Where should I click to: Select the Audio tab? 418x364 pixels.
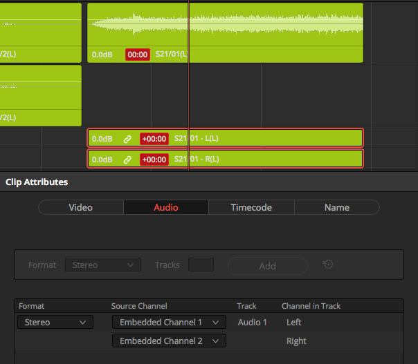click(166, 207)
